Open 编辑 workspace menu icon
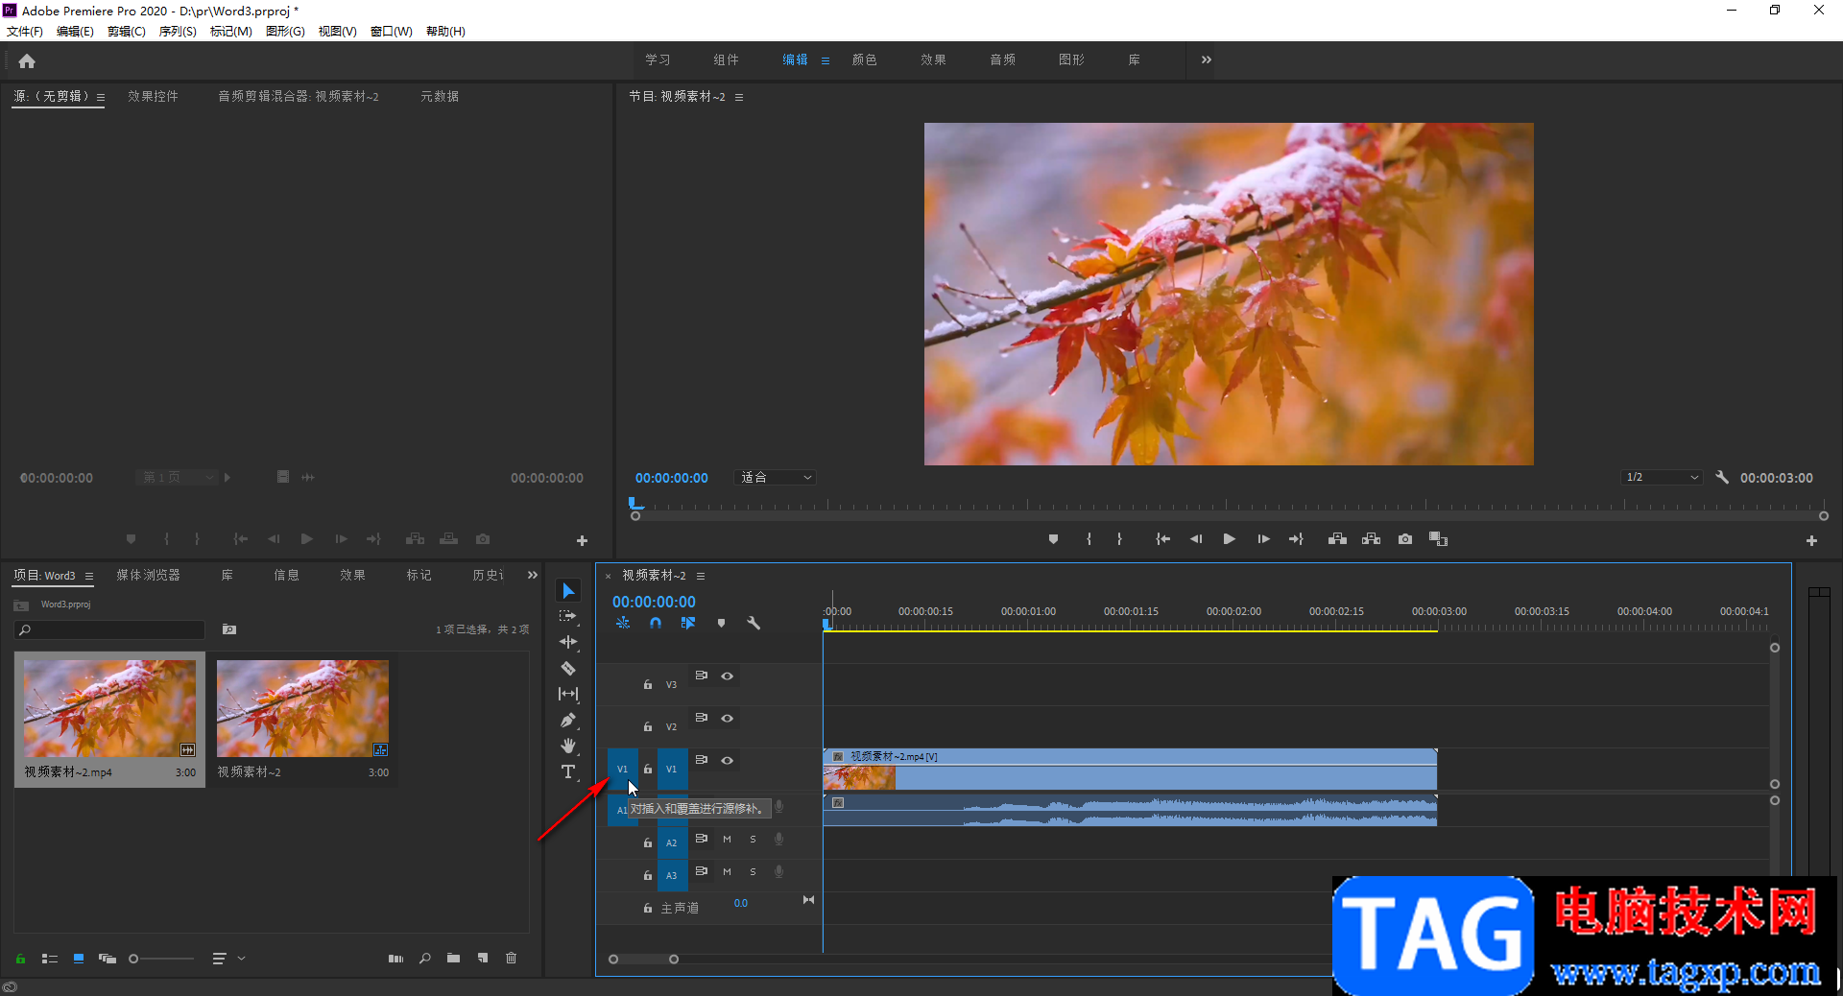 click(826, 60)
